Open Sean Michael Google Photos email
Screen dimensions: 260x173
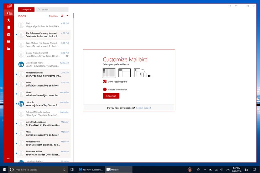click(44, 45)
